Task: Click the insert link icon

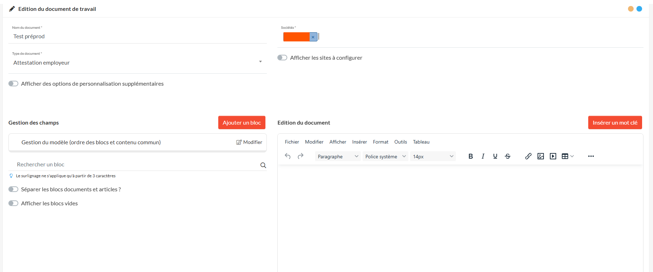Action: coord(528,156)
